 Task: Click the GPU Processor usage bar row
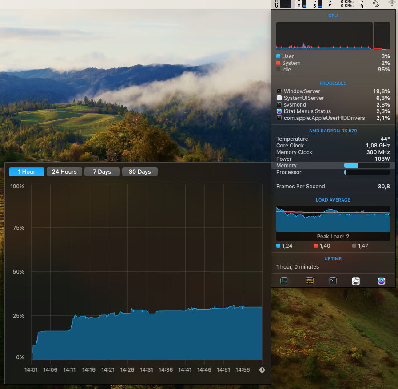click(x=333, y=172)
